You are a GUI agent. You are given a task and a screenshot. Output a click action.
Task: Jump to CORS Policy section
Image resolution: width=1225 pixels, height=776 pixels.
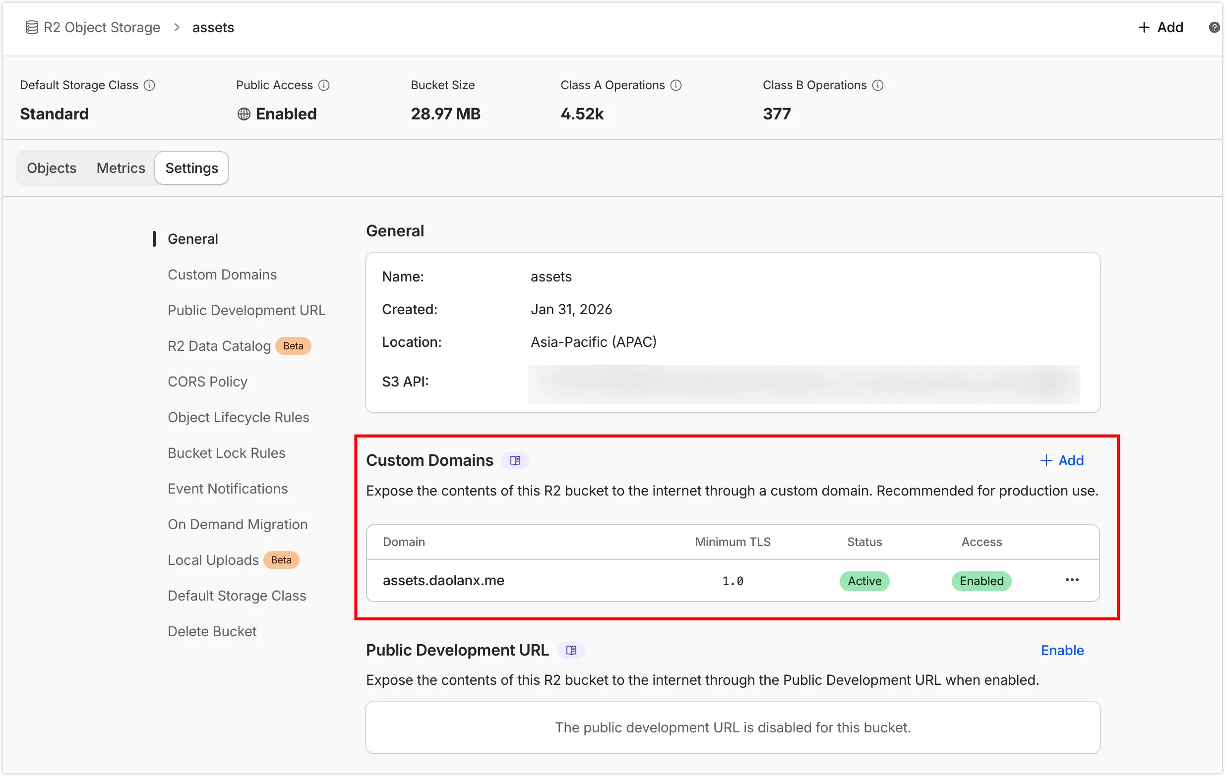point(207,382)
